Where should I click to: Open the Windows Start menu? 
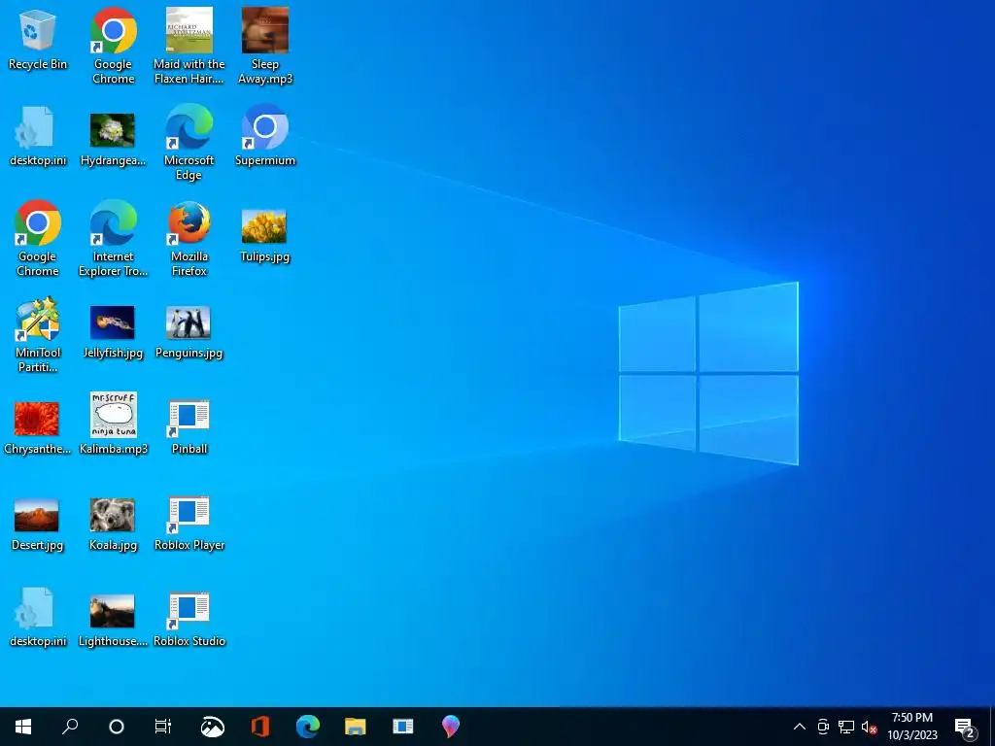[x=23, y=727]
